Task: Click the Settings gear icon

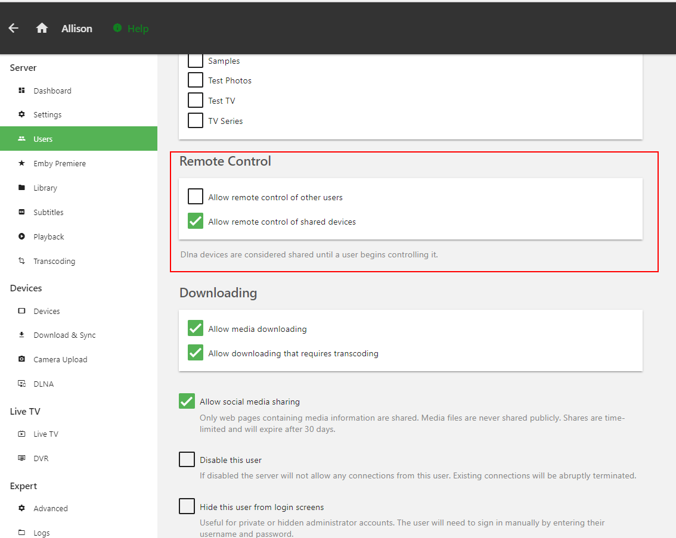Action: [x=21, y=114]
